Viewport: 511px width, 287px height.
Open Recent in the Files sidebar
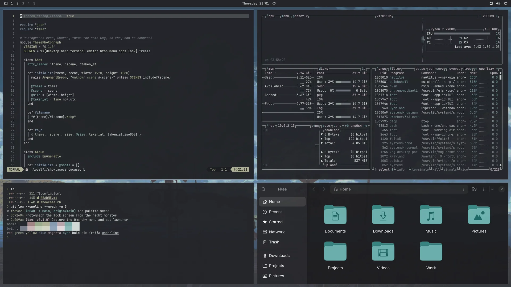point(282,212)
